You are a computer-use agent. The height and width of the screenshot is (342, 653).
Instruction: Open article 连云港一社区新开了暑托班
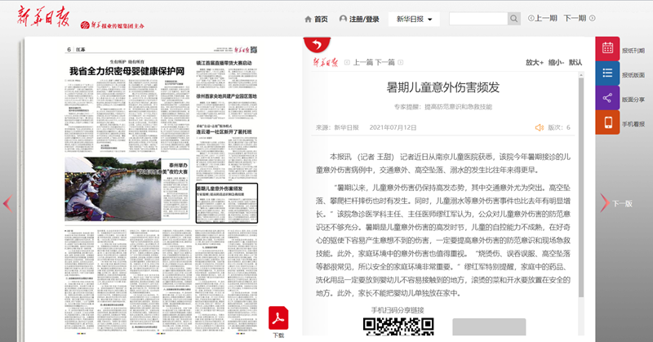pyautogui.click(x=224, y=131)
